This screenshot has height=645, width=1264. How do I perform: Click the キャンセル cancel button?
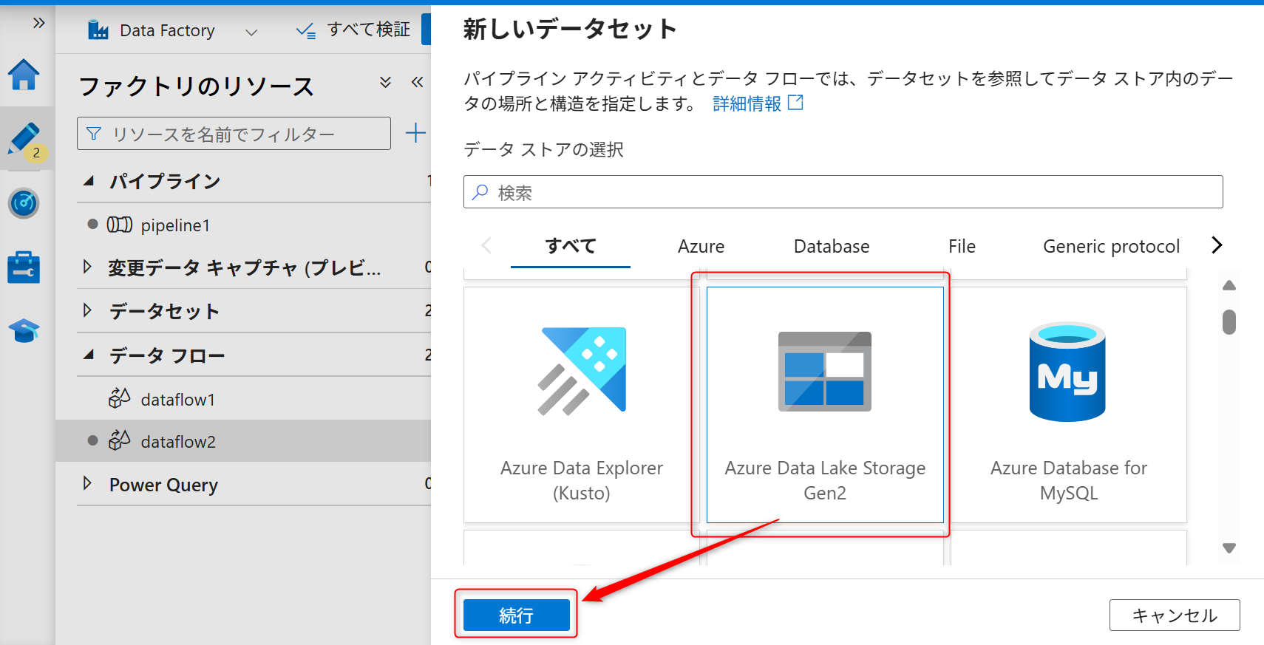(x=1175, y=615)
